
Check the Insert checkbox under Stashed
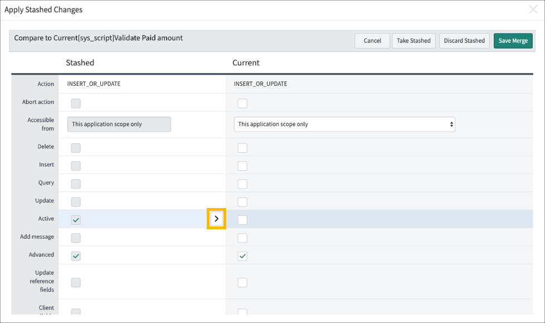pyautogui.click(x=76, y=166)
